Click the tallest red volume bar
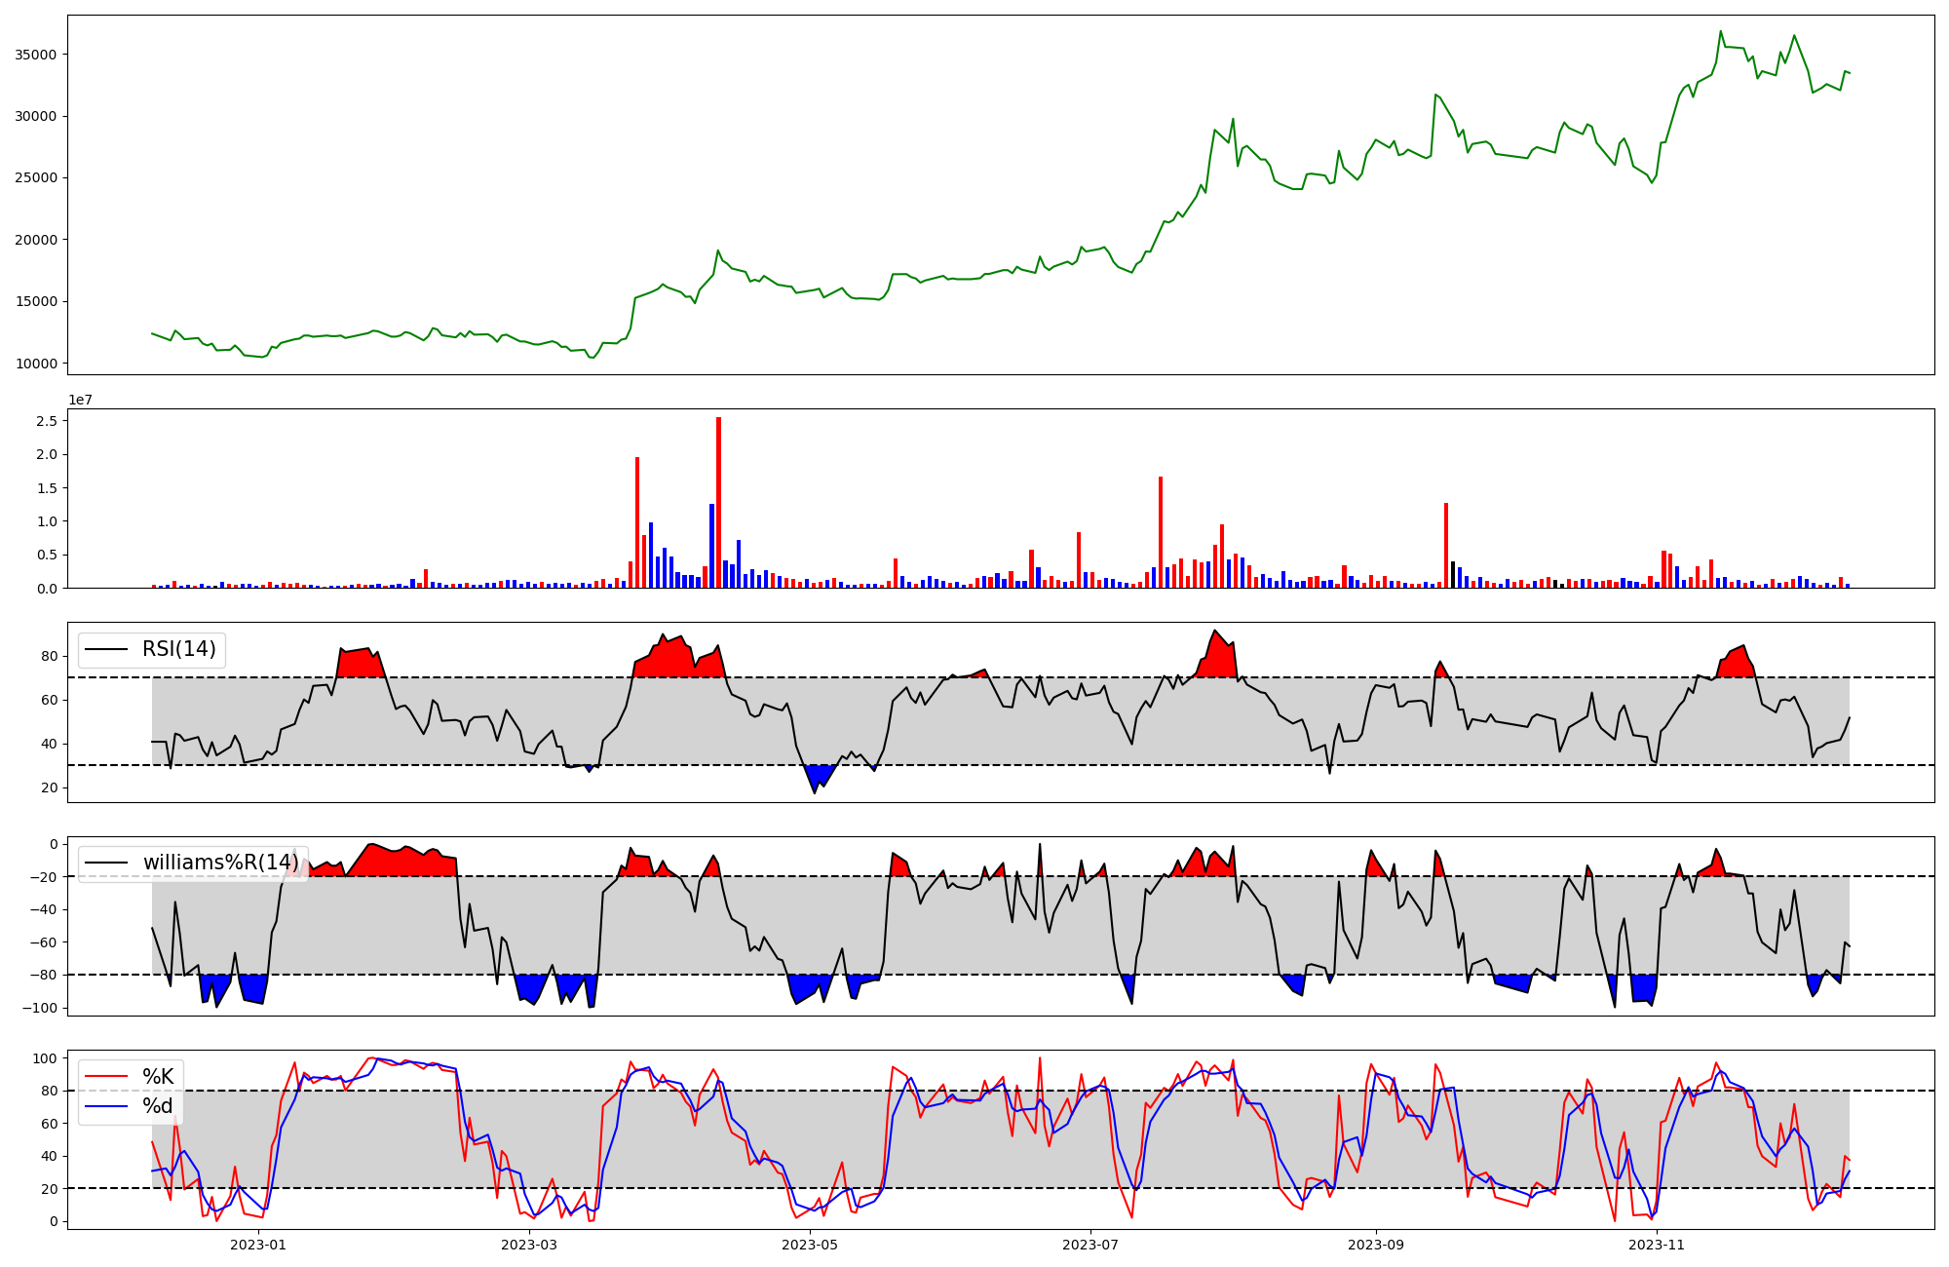Screen dimensions: 1949x1267 (x=718, y=502)
